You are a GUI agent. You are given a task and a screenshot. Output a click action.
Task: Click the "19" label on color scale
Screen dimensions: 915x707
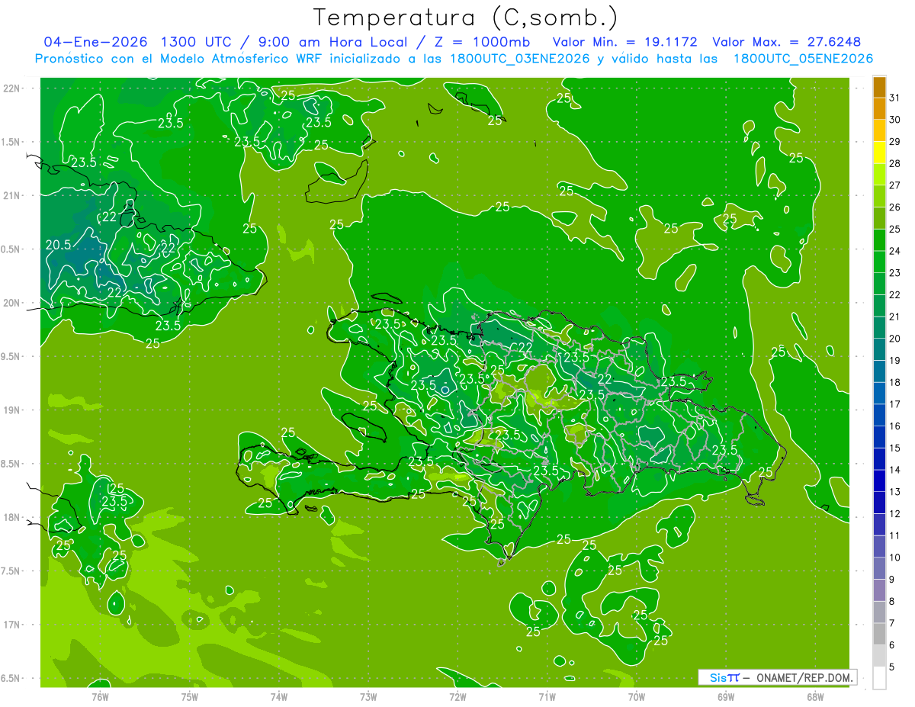895,360
